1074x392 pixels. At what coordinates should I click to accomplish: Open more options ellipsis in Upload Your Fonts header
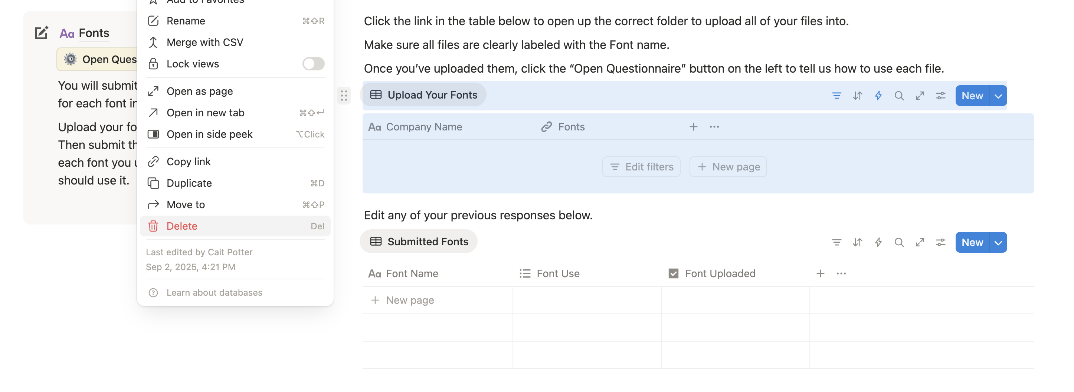(x=714, y=127)
